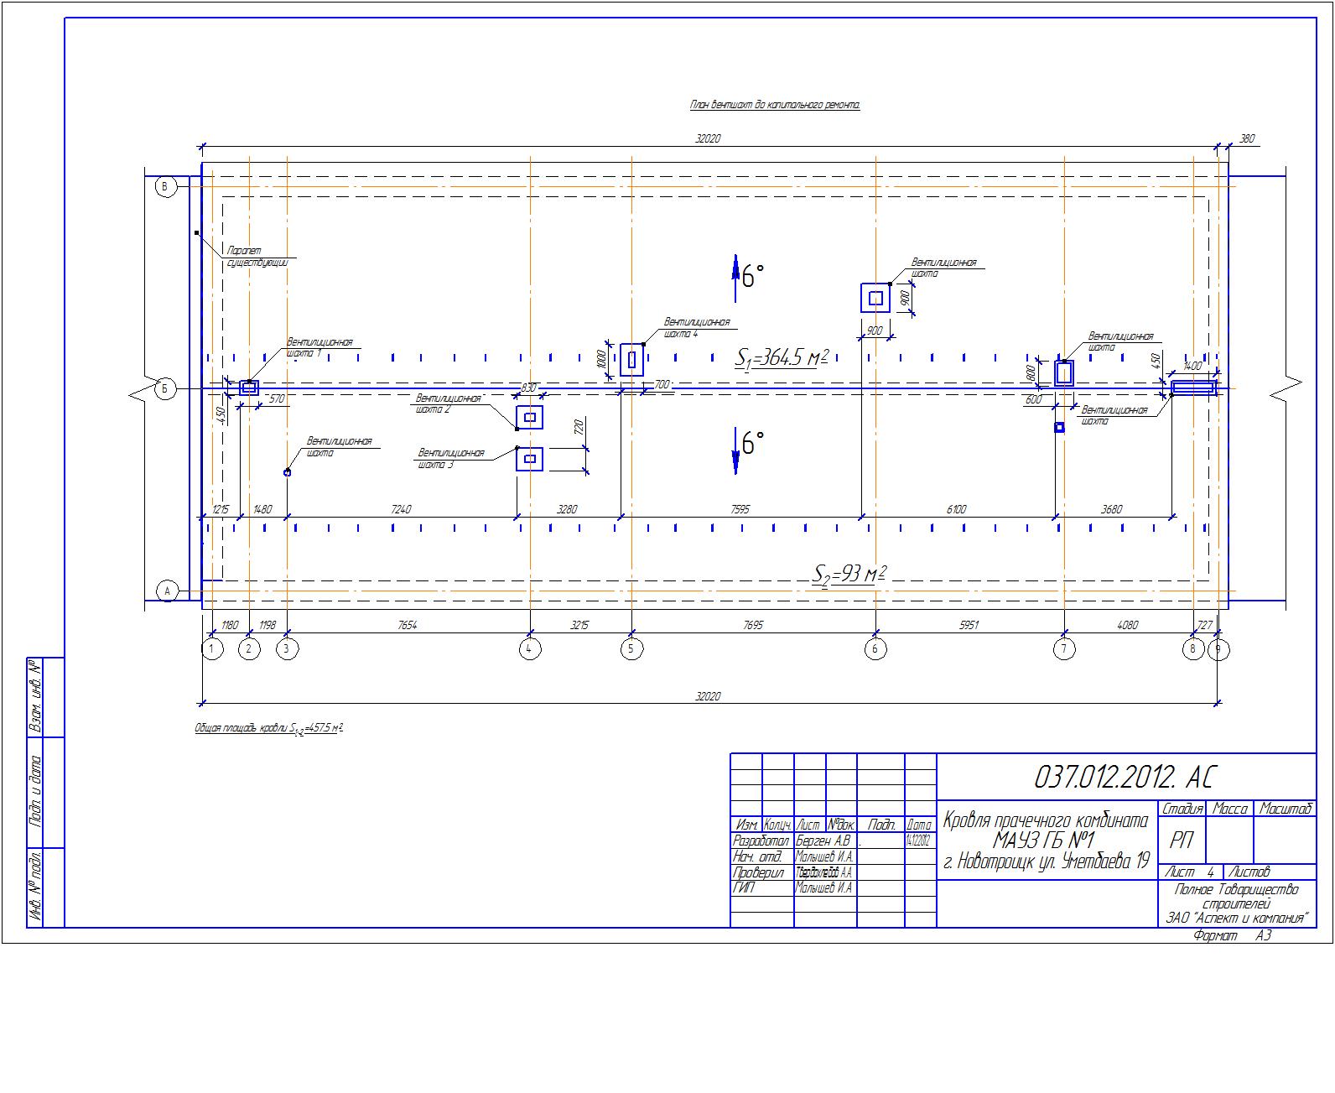Image resolution: width=1335 pixels, height=1093 pixels.
Task: Select grid axis bubble '1'
Action: coord(213,649)
